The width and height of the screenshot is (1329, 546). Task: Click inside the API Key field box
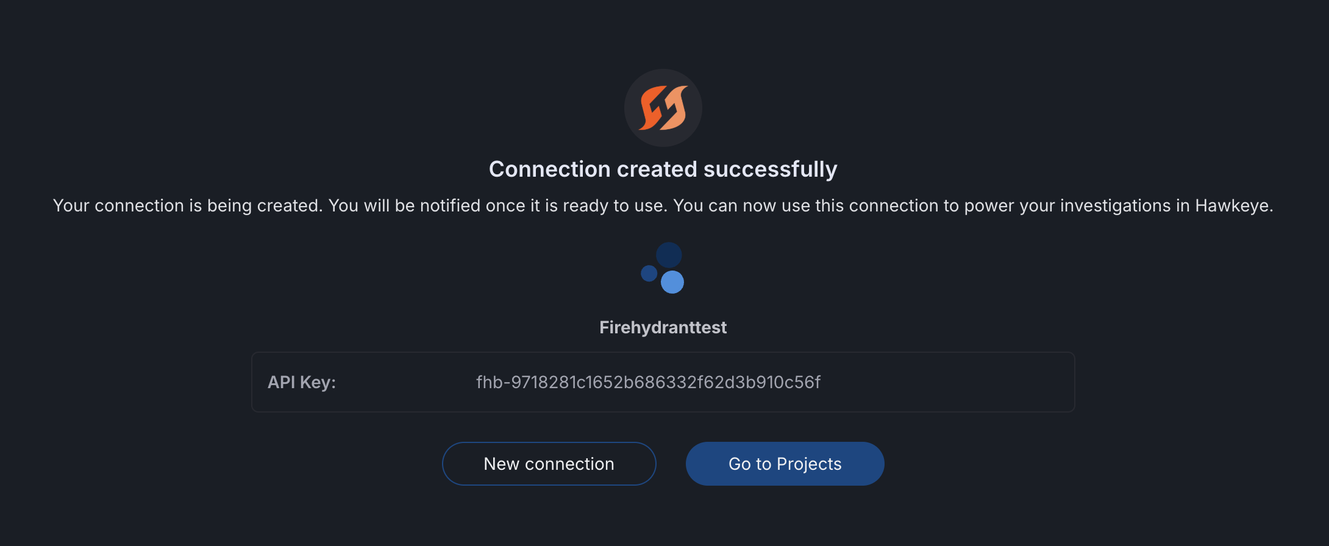coord(663,382)
